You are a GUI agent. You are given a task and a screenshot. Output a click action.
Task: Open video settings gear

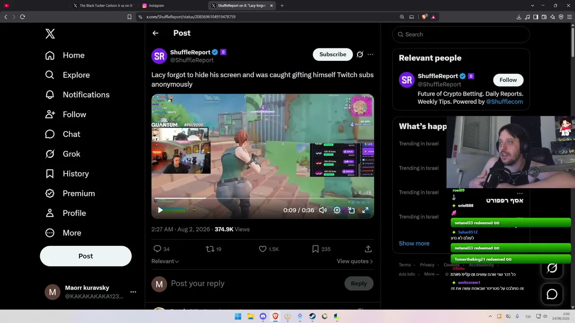337,210
